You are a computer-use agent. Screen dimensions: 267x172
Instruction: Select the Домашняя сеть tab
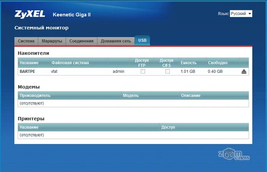116,41
